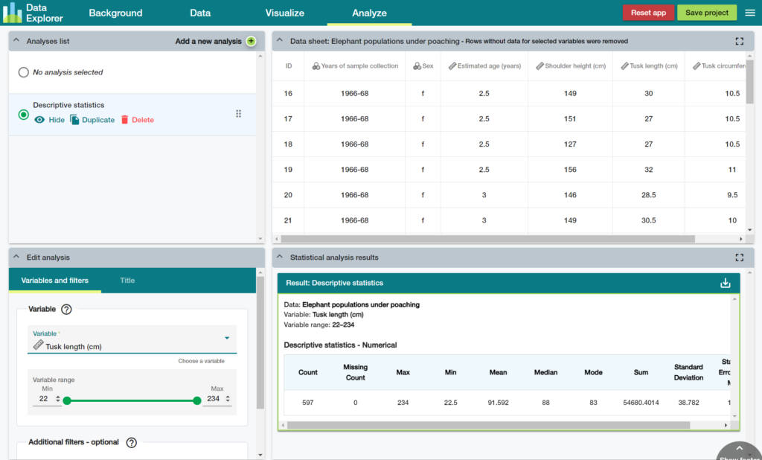
Task: Click the Save project button
Action: coord(707,13)
